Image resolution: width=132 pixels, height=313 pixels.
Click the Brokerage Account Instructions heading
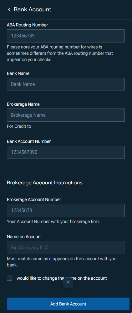pos(45,183)
